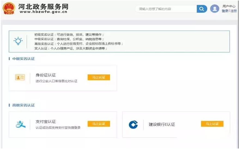Click the 身份证认证 title text
The width and height of the screenshot is (239, 149).
pos(46,75)
